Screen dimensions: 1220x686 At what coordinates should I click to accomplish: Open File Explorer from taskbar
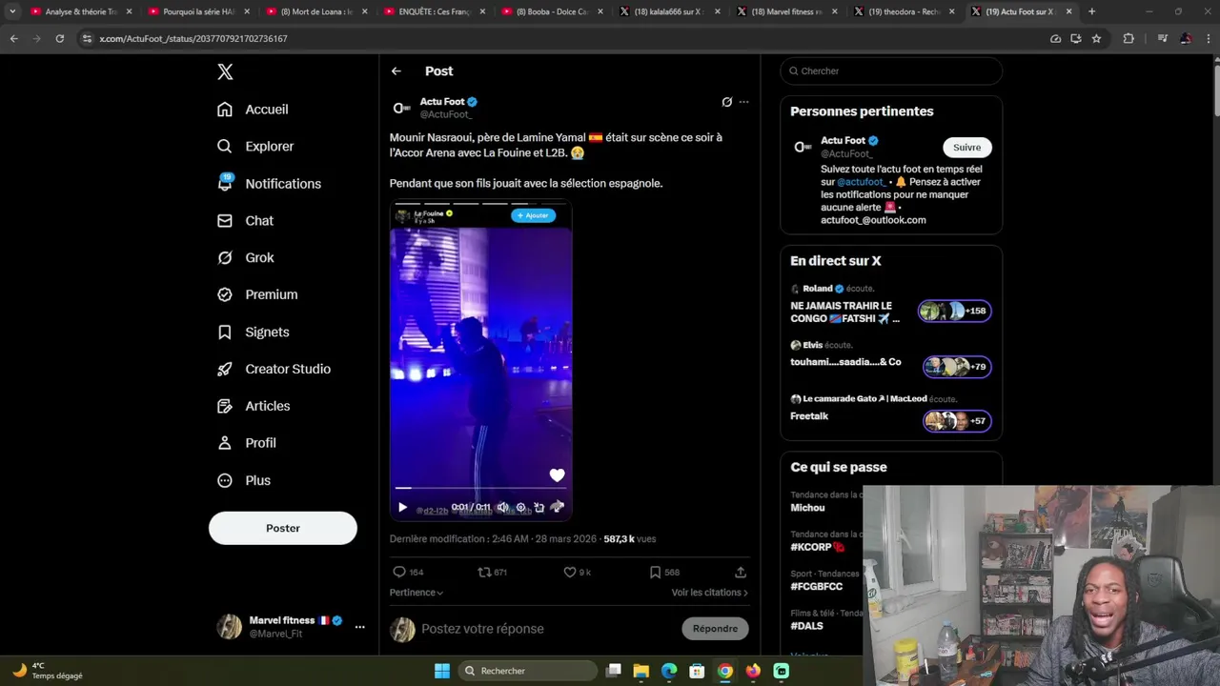pyautogui.click(x=641, y=671)
